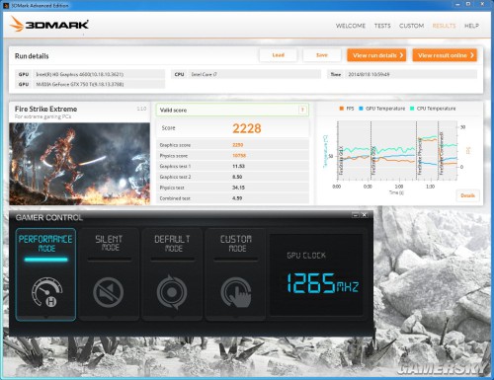Click the pointing hand Custom Mode icon

[236, 292]
